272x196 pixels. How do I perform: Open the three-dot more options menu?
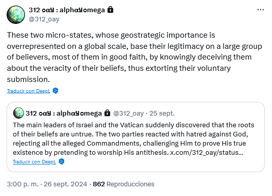click(260, 10)
